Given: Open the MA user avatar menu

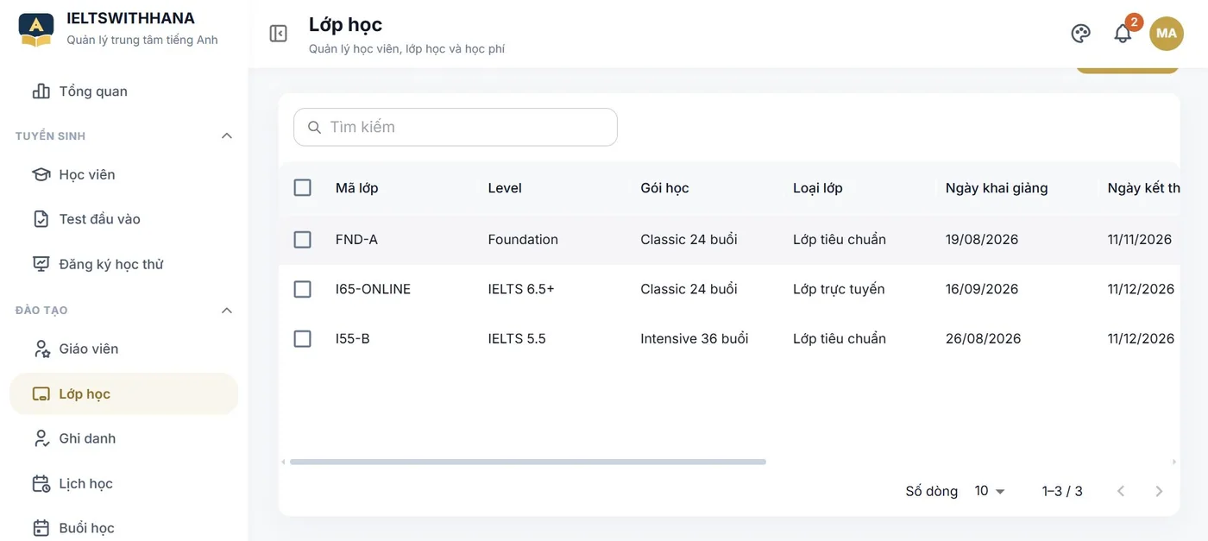Looking at the screenshot, I should (x=1167, y=34).
